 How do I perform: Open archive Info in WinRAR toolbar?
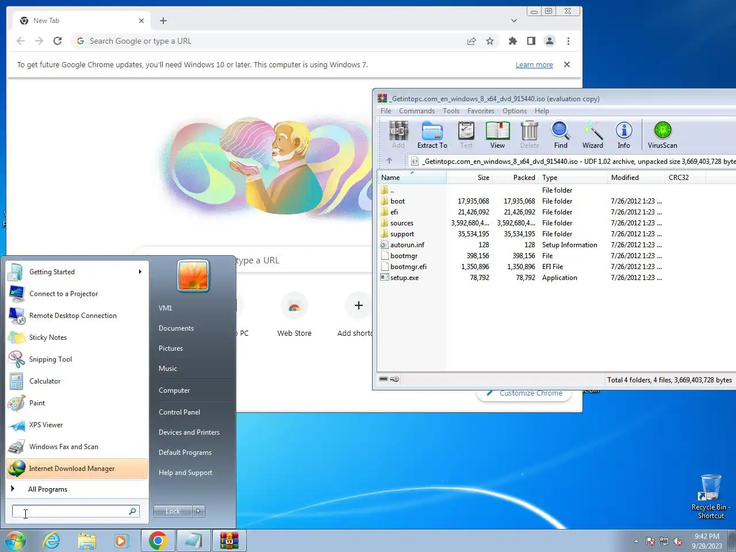624,135
